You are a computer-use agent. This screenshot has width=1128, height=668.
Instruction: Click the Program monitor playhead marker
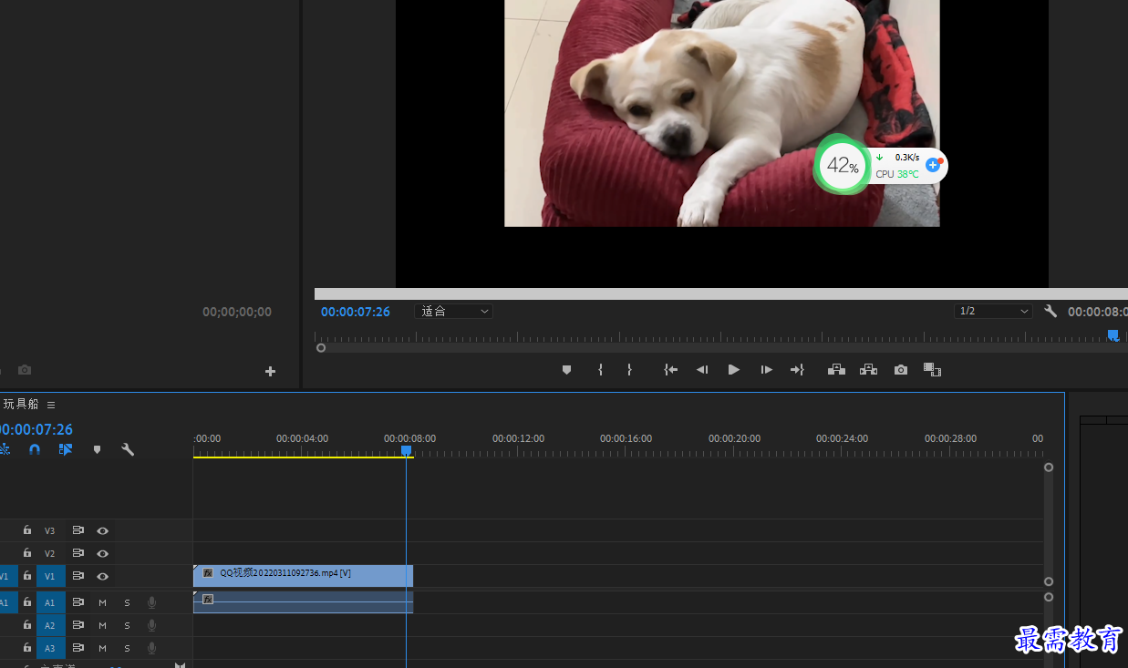(x=1113, y=335)
